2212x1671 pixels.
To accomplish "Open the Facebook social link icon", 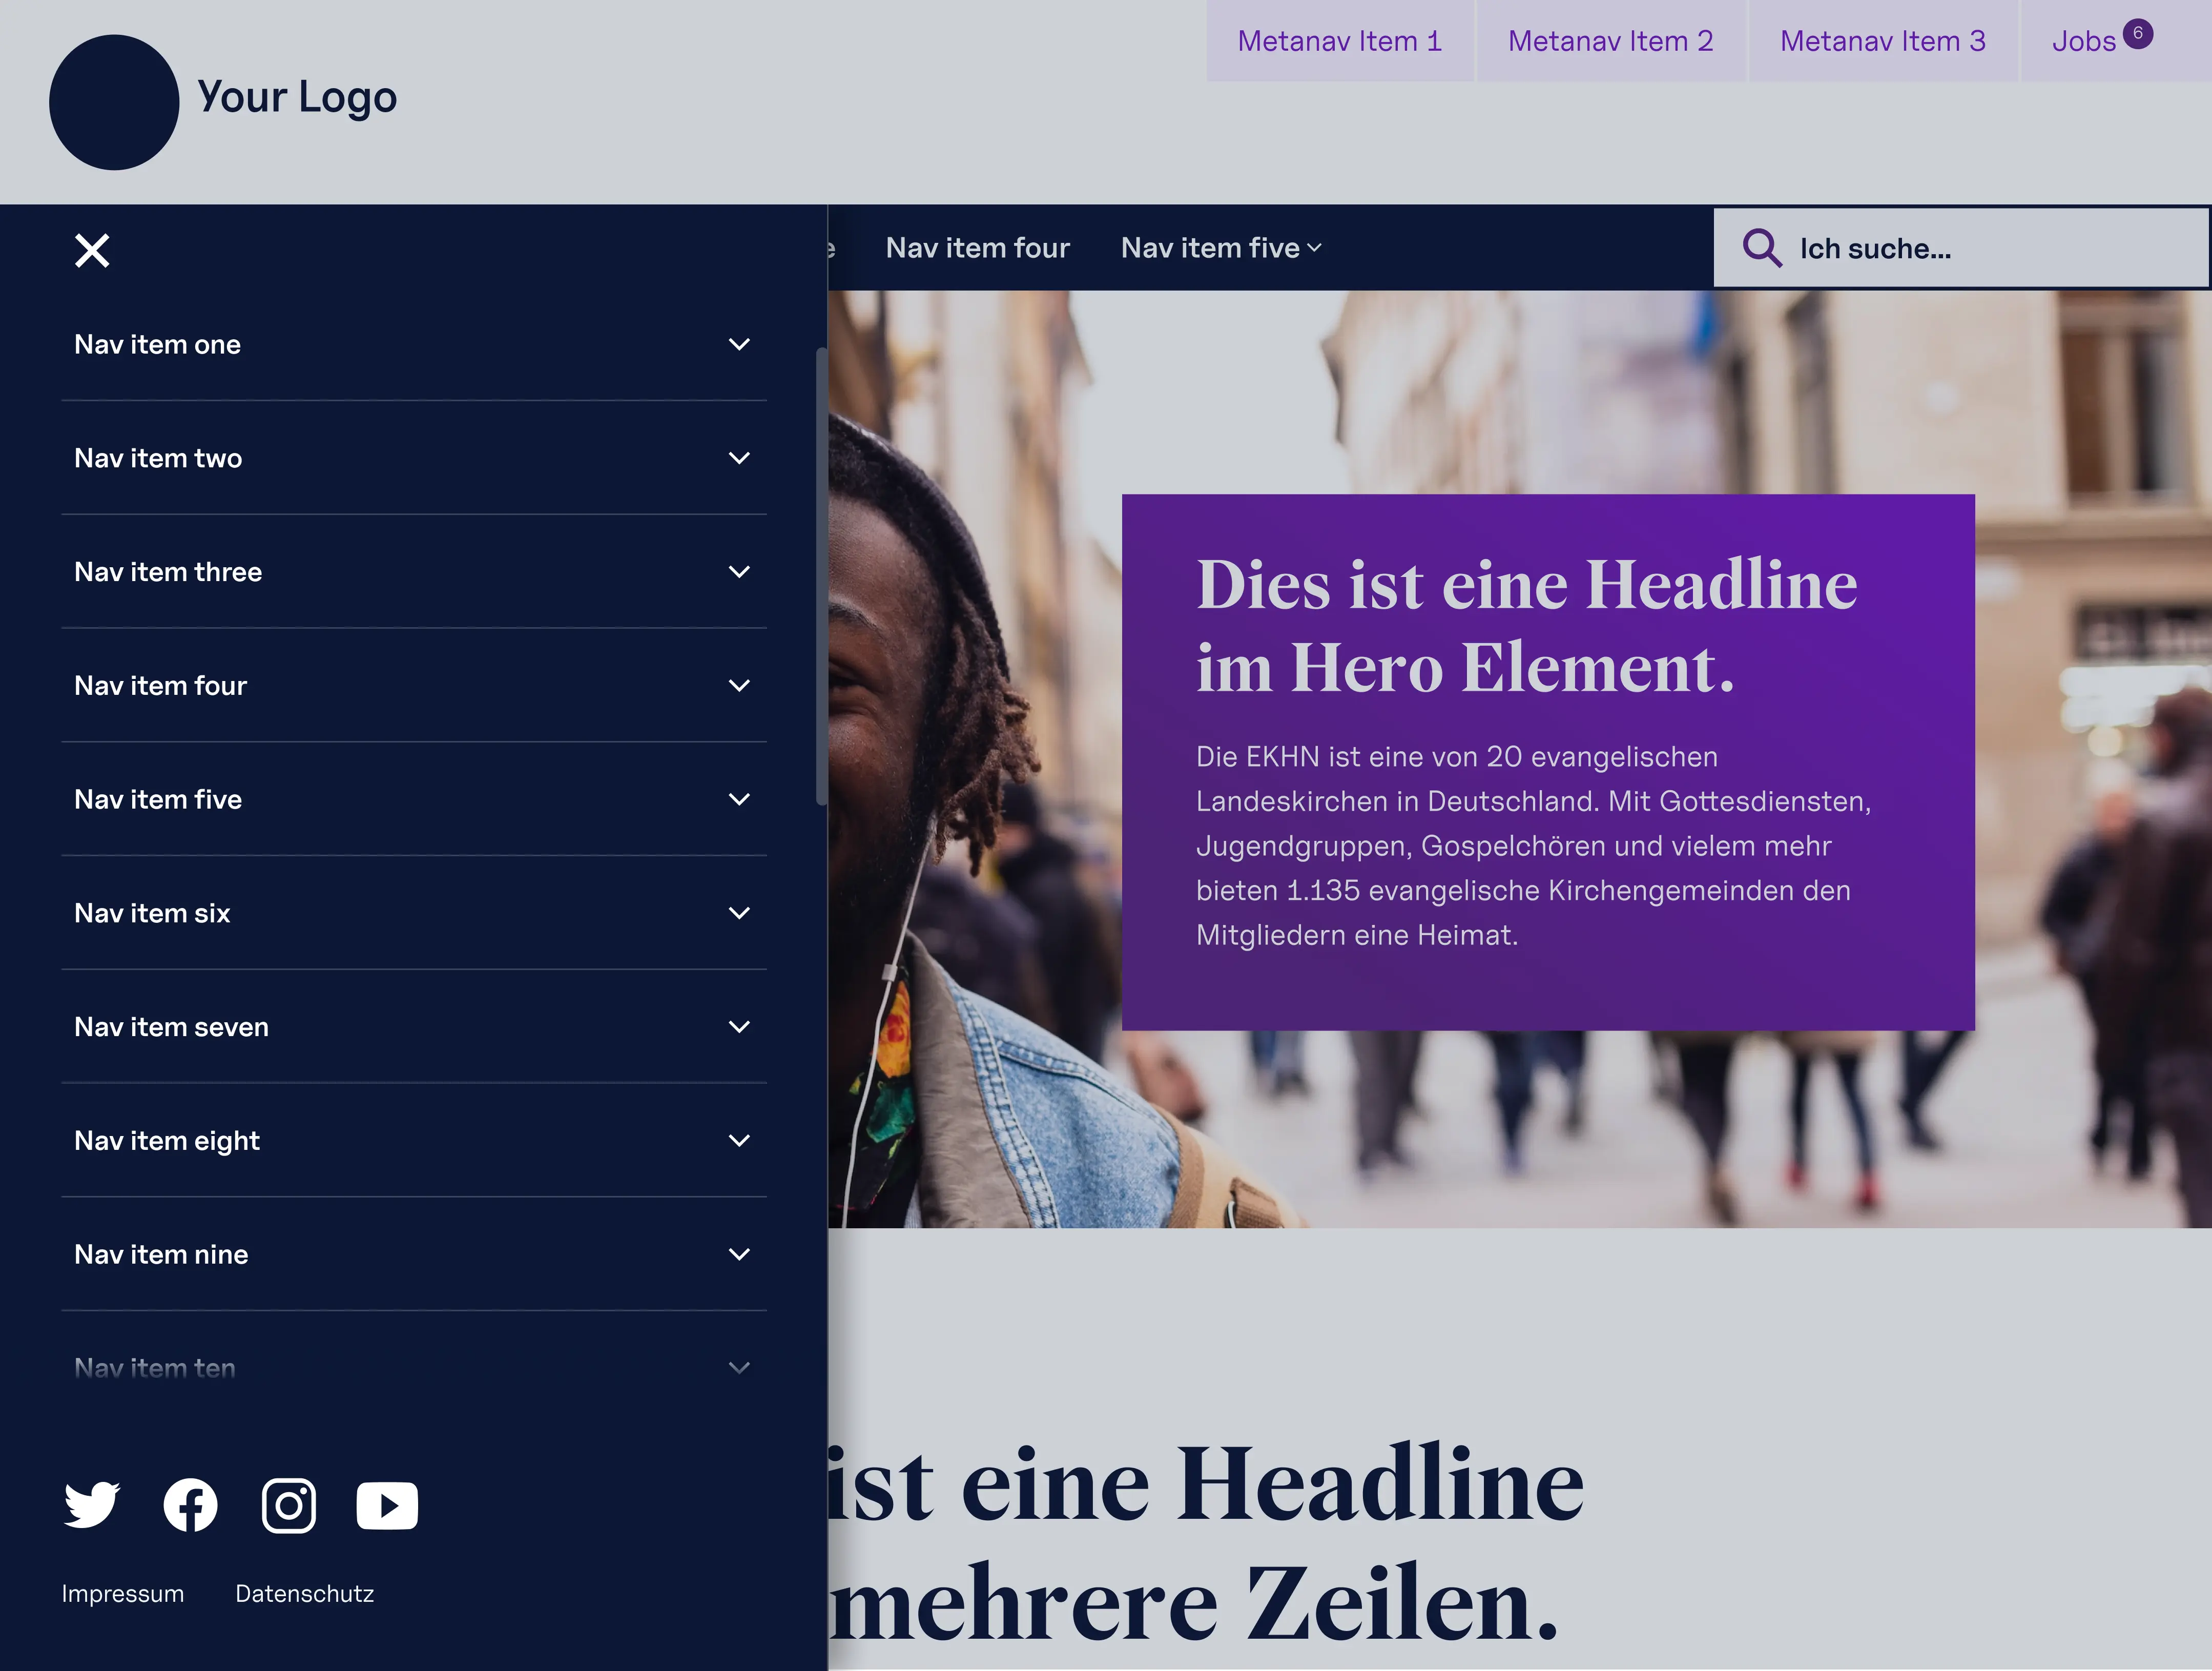I will 190,1504.
